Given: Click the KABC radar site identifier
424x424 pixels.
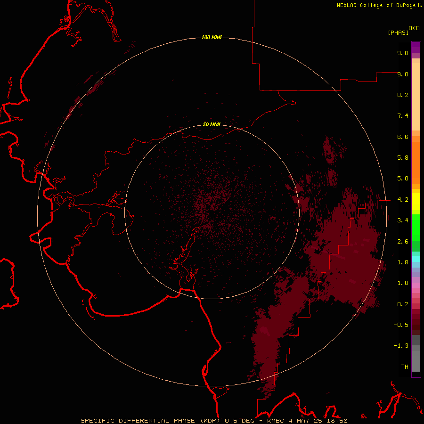Looking at the screenshot, I should pyautogui.click(x=276, y=421).
